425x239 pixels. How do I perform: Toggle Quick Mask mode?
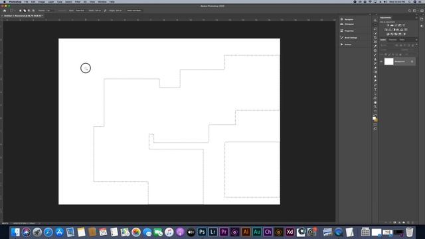(x=375, y=124)
